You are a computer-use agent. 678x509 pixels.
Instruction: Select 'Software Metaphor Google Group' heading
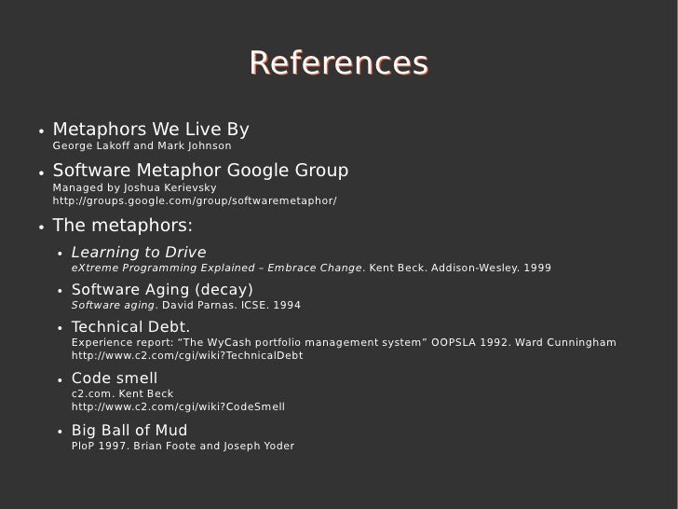point(200,170)
